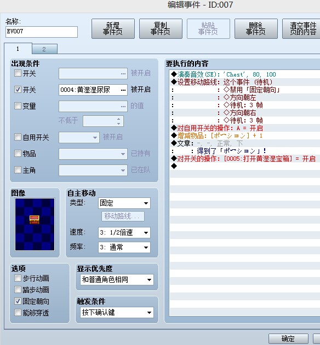Viewport: 320px width, 345px height.
Task: Select the 设置移动路线 command line
Action: point(245,82)
